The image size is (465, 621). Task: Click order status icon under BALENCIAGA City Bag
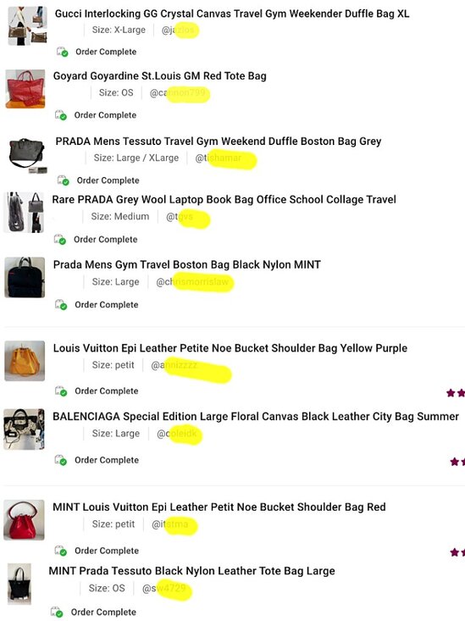61,460
